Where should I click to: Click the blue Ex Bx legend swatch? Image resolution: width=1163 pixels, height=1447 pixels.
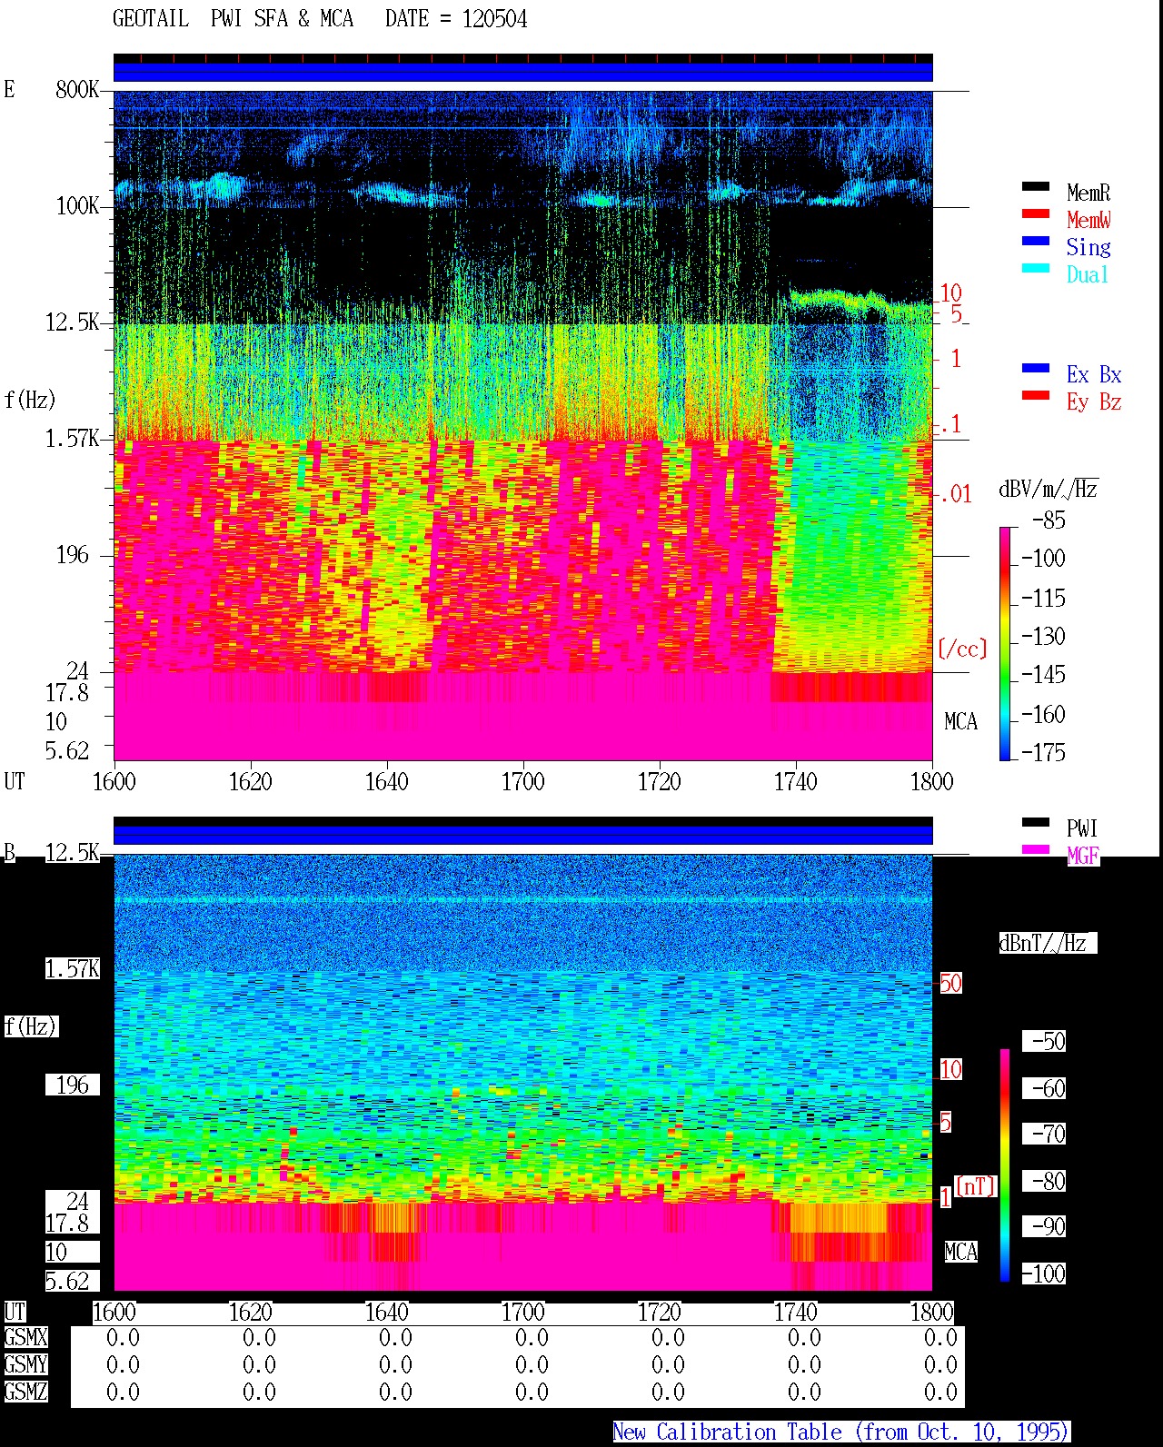point(1036,368)
